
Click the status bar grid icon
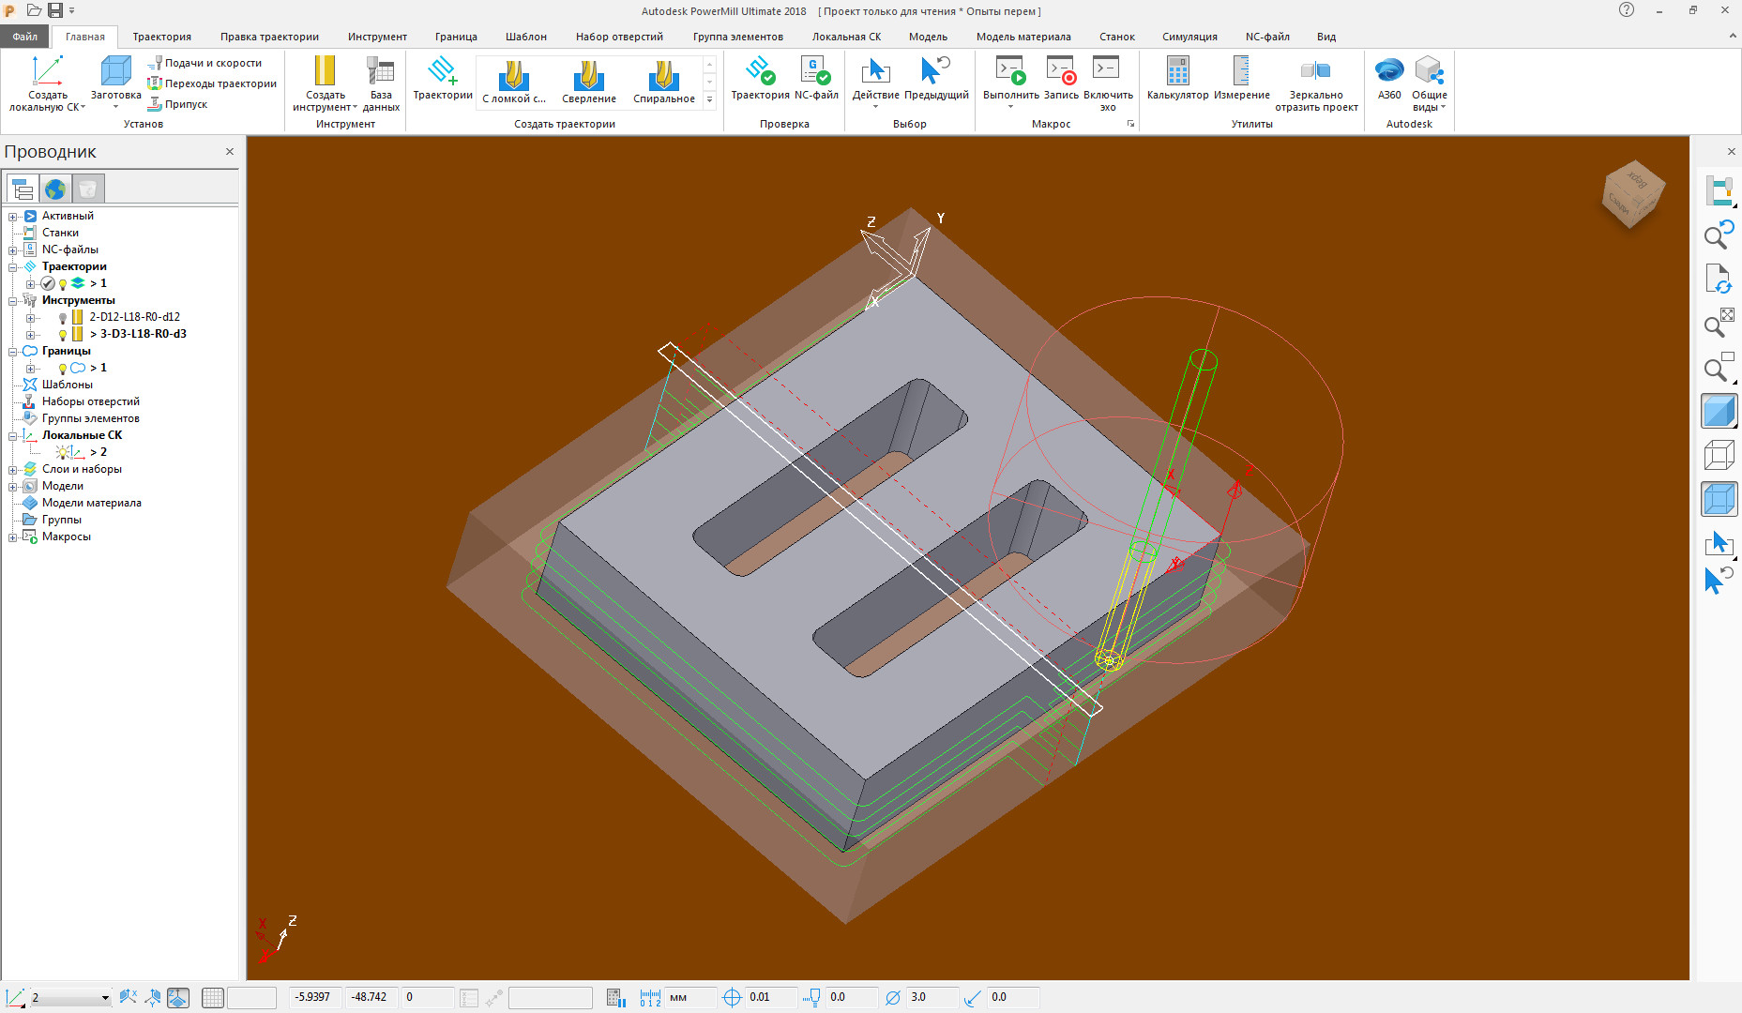click(213, 997)
